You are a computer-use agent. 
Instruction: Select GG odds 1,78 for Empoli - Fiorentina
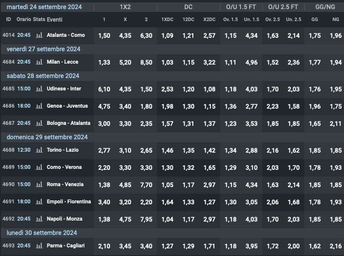click(x=315, y=202)
